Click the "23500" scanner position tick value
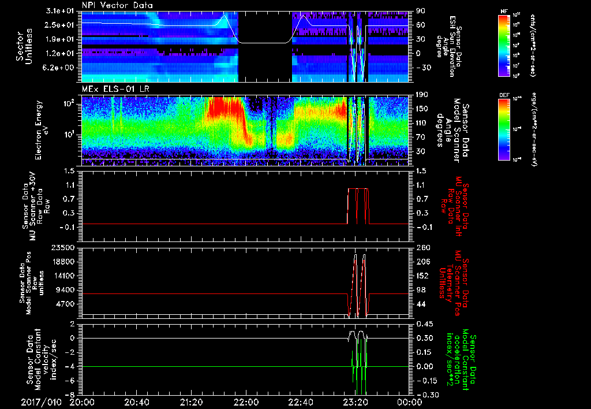 coord(62,247)
